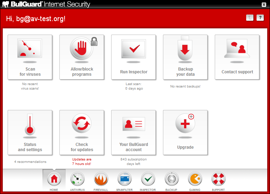This screenshot has width=270, height=194.
Task: Click Check for updates tile
Action: (82, 132)
